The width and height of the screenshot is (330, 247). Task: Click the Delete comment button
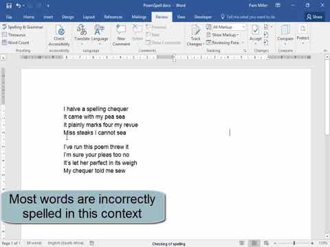[137, 33]
